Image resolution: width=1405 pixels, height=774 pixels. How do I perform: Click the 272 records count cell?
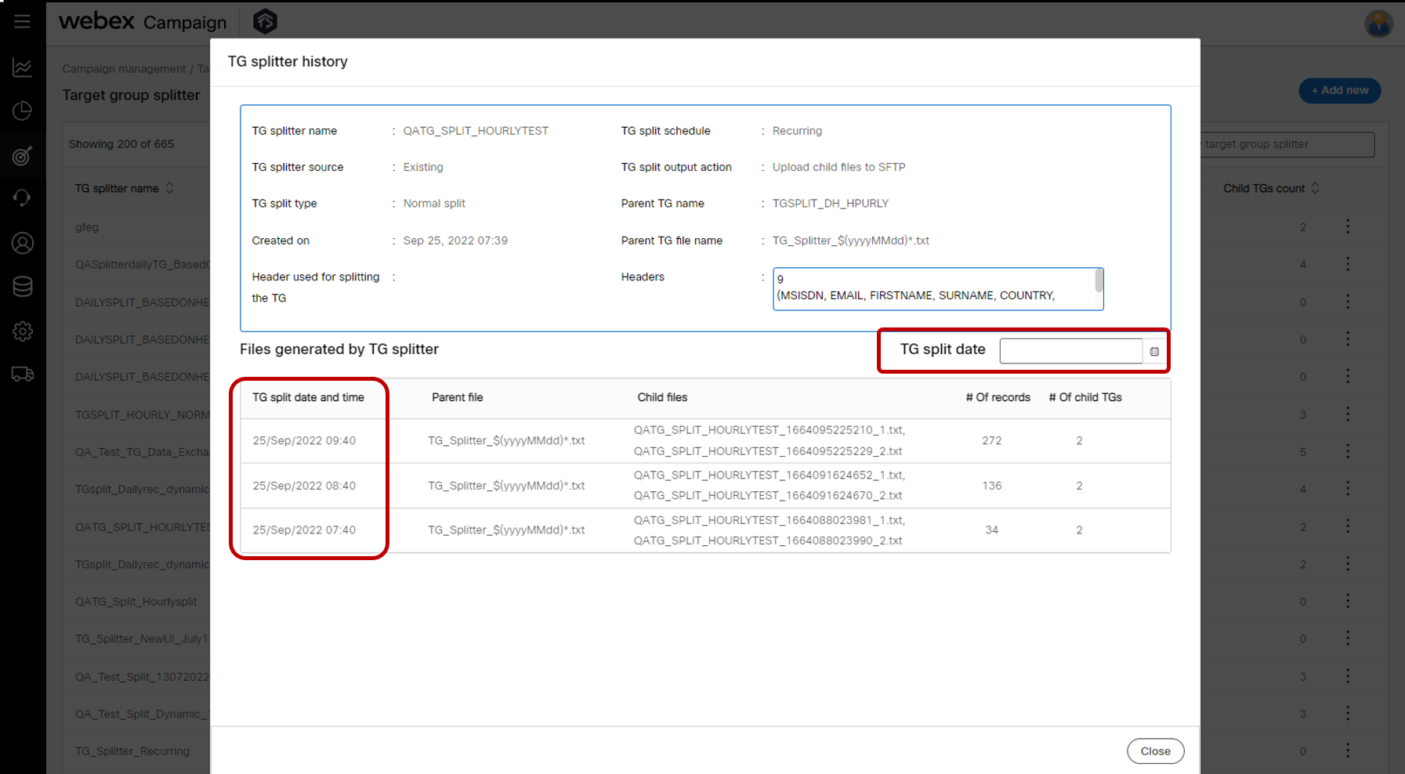(x=991, y=440)
